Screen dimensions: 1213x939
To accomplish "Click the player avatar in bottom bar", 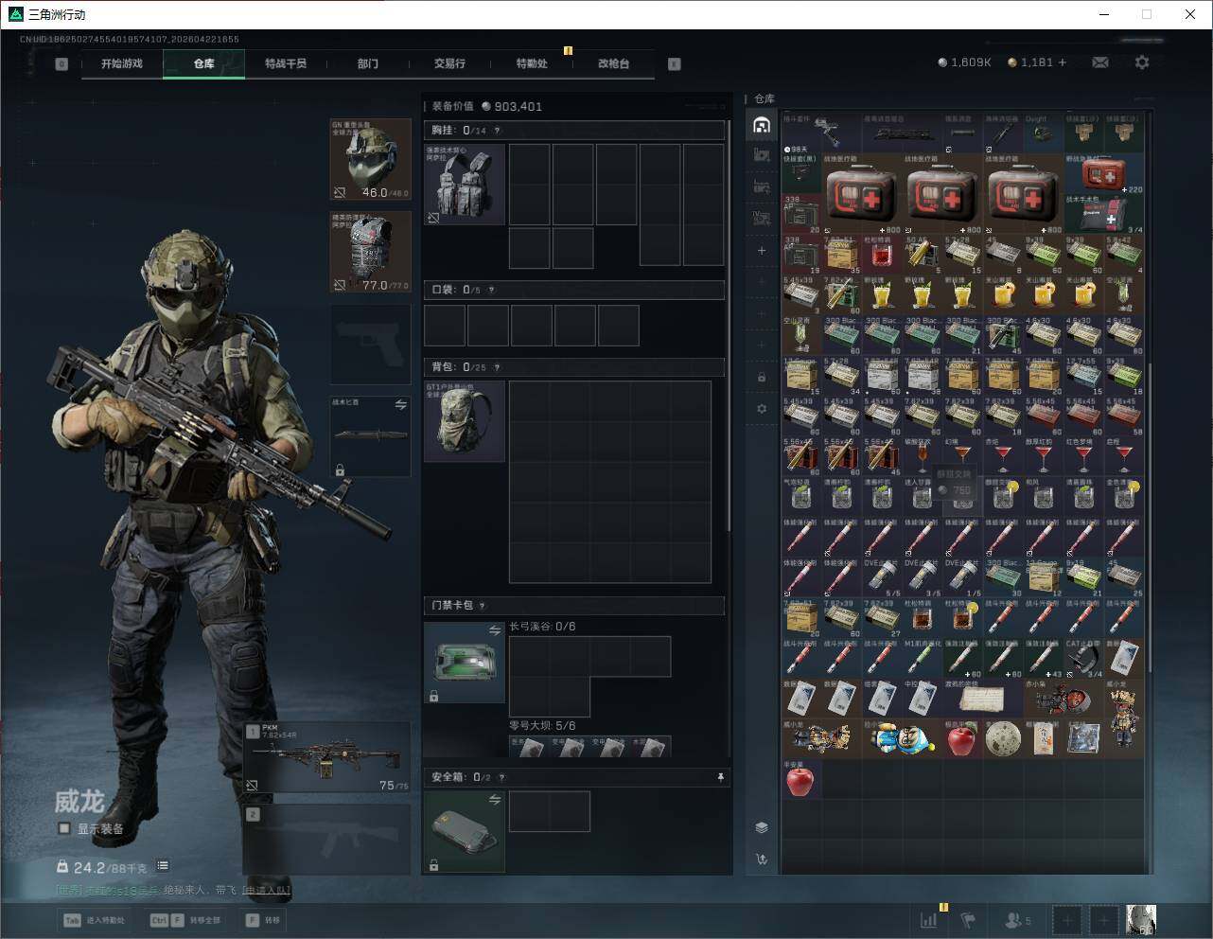I will click(1141, 919).
